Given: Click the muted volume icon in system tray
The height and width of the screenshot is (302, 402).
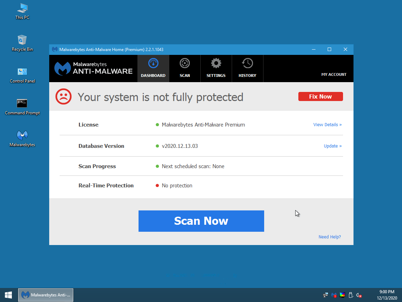Looking at the screenshot, I should tap(359, 295).
